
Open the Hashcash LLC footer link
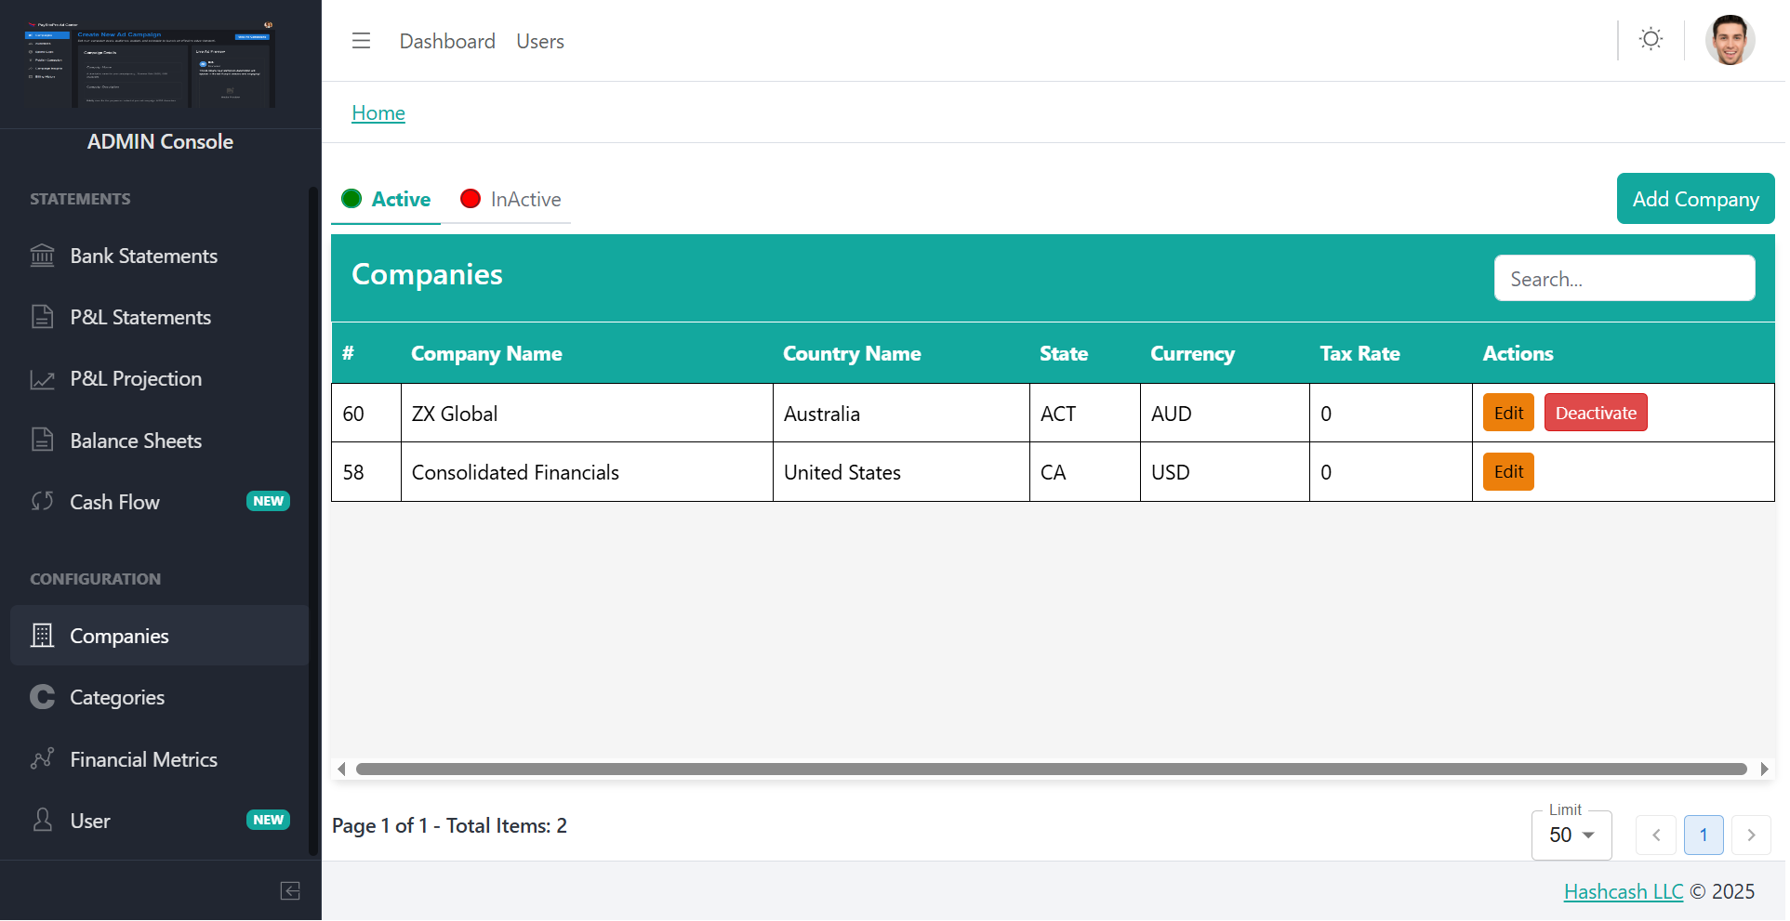pos(1623,892)
